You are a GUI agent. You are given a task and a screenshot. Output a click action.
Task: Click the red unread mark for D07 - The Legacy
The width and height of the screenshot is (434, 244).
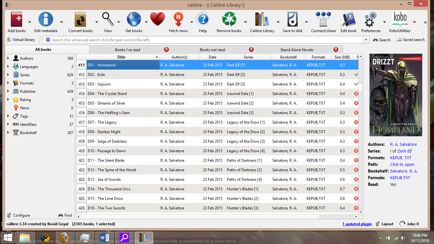(x=356, y=122)
